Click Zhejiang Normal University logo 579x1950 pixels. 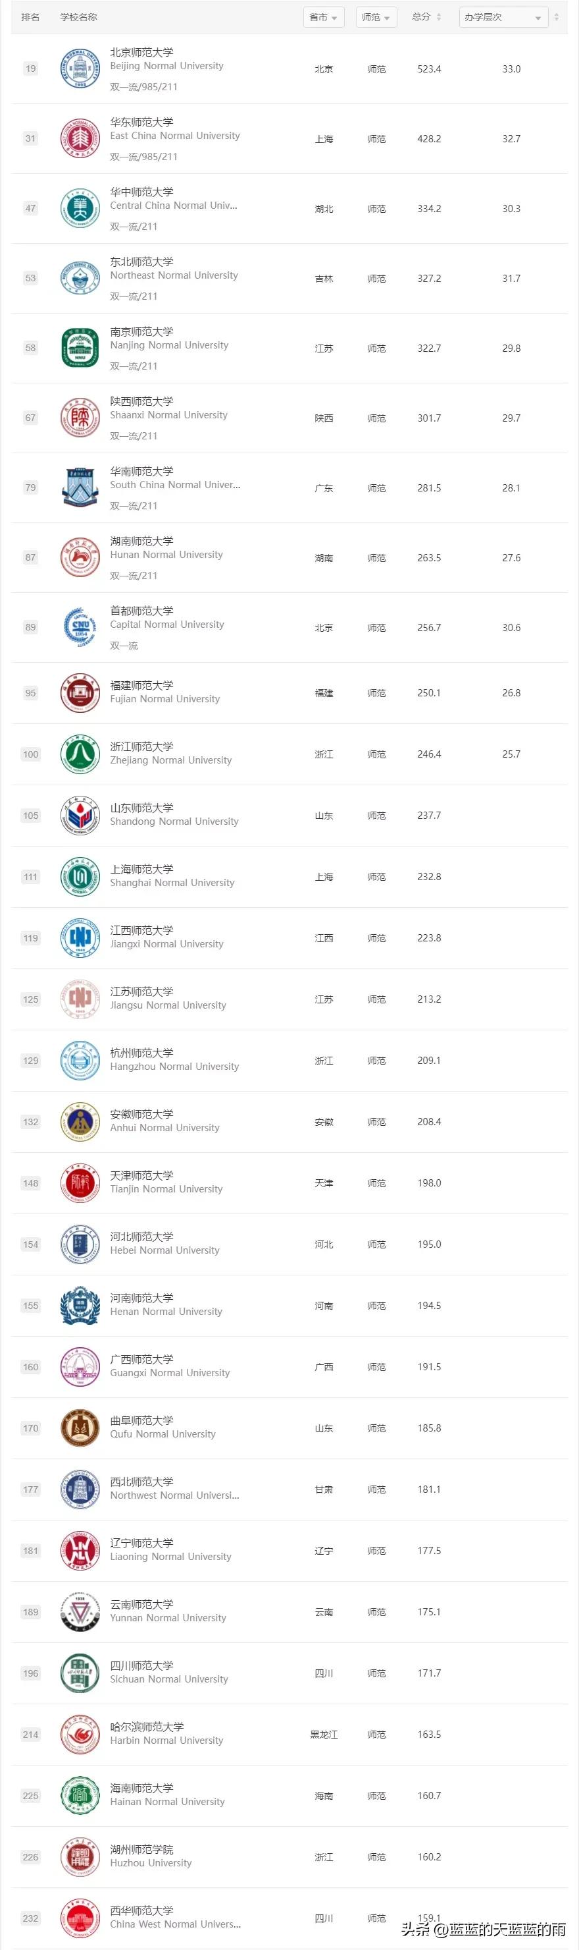pos(80,755)
